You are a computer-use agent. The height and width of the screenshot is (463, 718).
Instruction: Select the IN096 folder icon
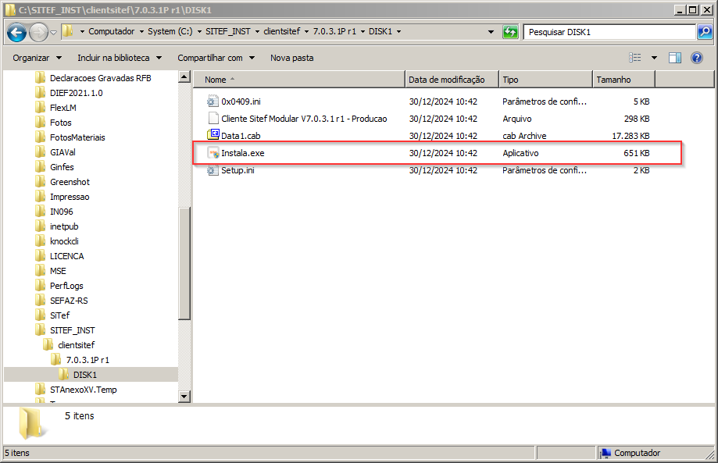tap(41, 212)
